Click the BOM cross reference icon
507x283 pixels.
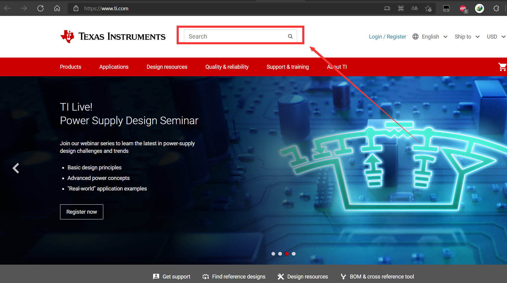(x=343, y=277)
